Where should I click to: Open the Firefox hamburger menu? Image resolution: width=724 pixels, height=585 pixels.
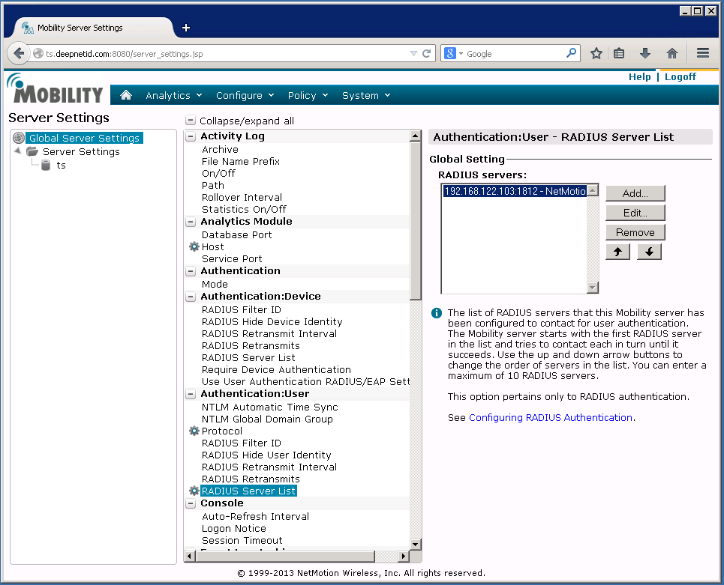[703, 53]
